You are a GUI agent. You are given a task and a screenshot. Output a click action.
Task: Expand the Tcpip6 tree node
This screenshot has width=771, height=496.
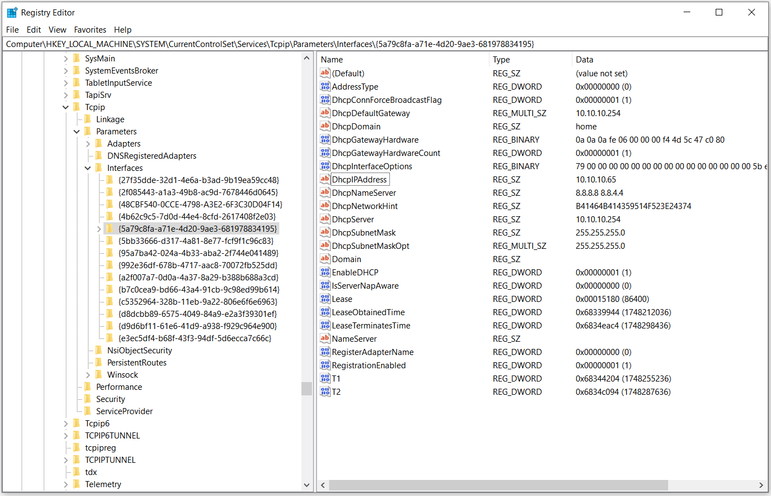click(66, 424)
